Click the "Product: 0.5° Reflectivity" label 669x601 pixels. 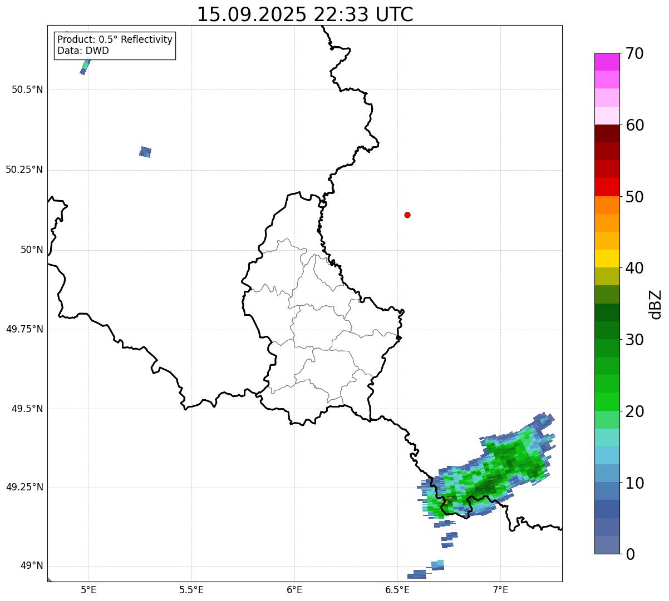tap(115, 40)
